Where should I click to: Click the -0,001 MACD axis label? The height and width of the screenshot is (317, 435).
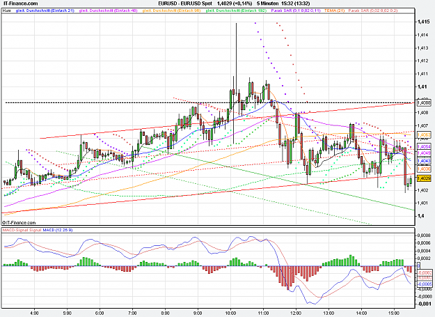(x=425, y=304)
